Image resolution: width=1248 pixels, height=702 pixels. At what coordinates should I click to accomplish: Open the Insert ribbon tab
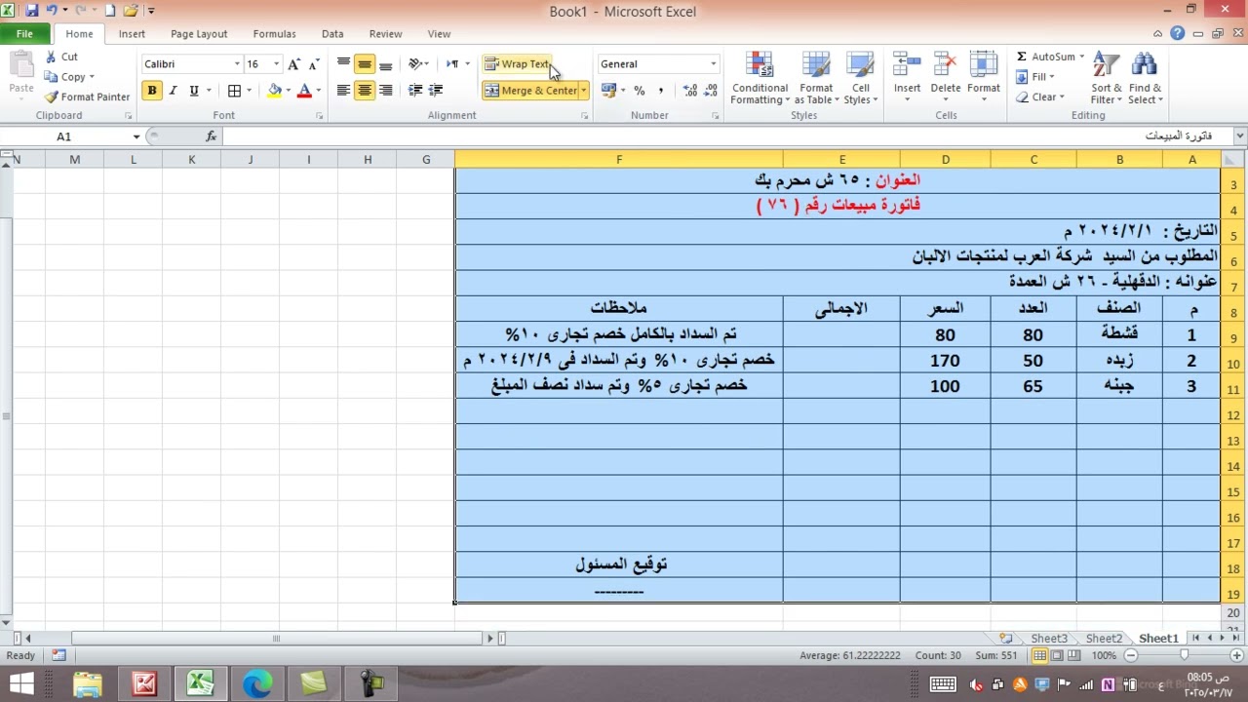(x=132, y=34)
